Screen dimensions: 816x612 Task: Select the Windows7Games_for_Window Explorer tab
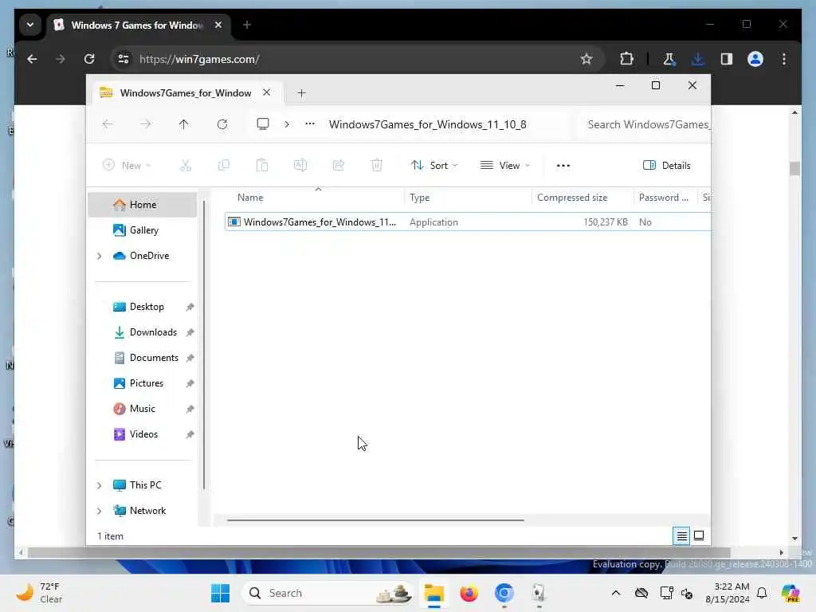pos(186,92)
